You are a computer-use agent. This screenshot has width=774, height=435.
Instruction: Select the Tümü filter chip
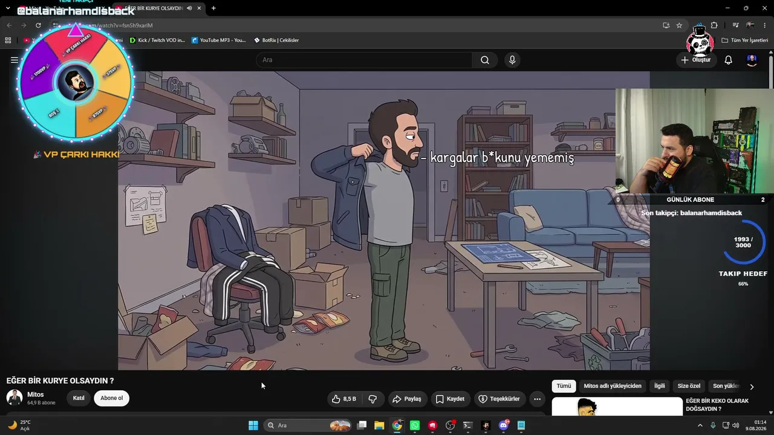564,386
